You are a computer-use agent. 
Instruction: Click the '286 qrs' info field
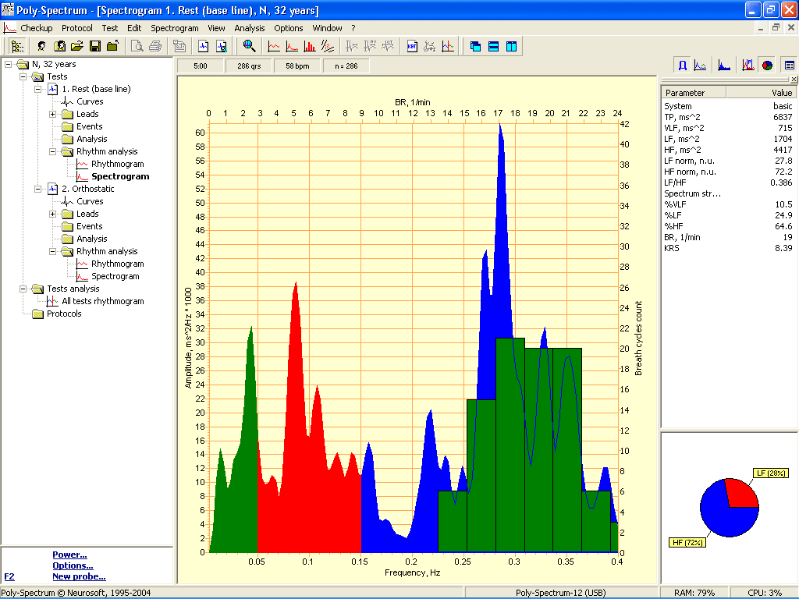tap(249, 66)
